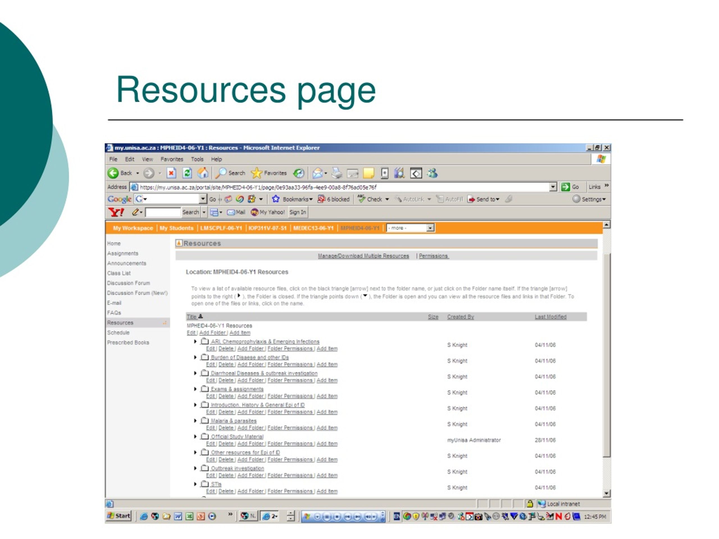719x539 pixels.
Task: Click Yahoo Mail icon
Action: 231,212
